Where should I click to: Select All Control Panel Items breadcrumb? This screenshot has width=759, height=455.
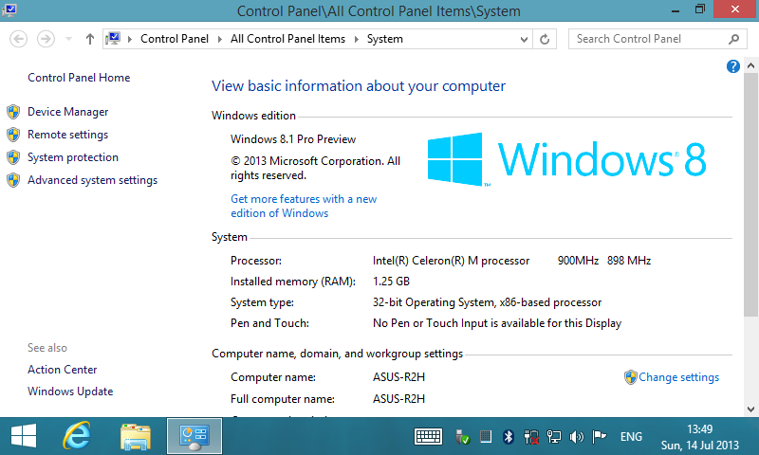click(287, 39)
